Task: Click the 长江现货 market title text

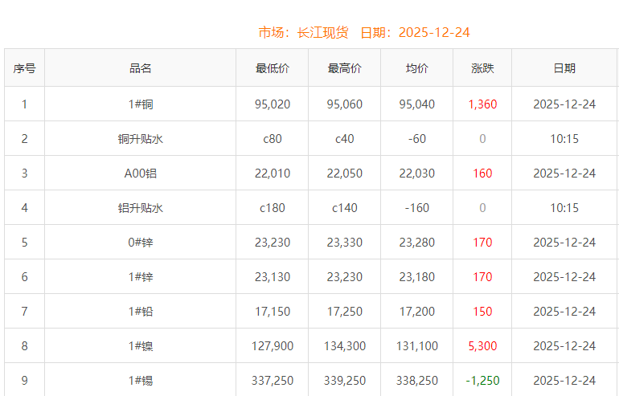Action: [x=322, y=32]
